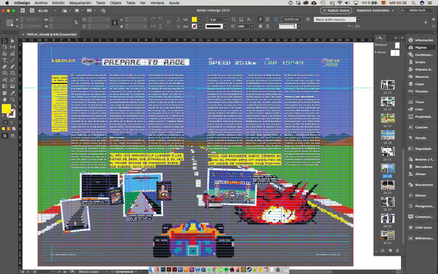Click the Apply Gradient swatch in toolbox
Image resolution: width=438 pixels, height=274 pixels.
9,129
